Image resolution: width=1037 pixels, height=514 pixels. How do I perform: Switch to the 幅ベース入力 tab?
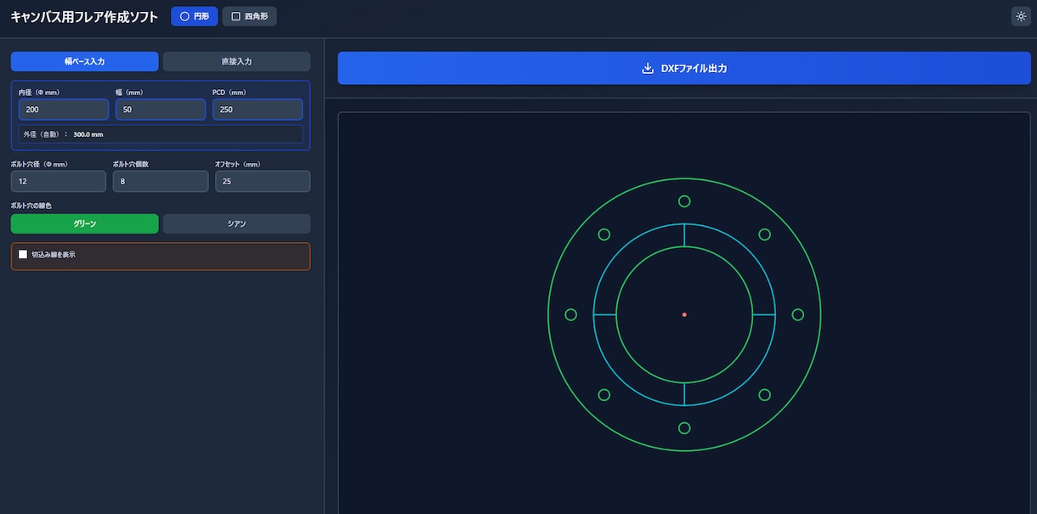[x=85, y=61]
